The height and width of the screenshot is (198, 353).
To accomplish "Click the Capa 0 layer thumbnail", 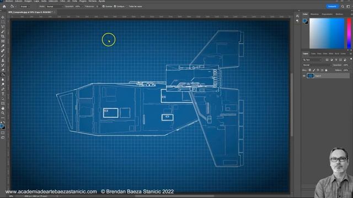I will point(311,76).
